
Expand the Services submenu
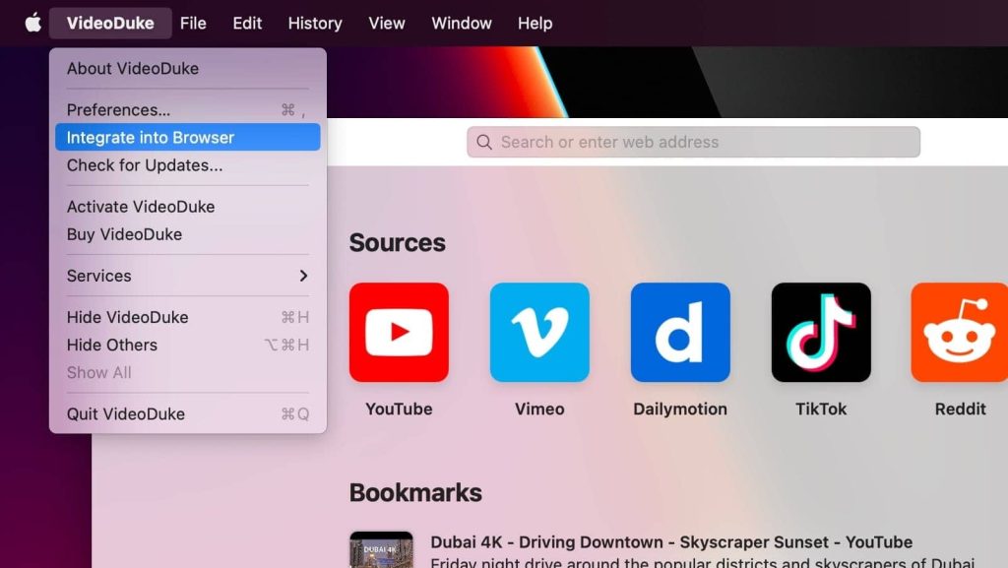tap(188, 276)
